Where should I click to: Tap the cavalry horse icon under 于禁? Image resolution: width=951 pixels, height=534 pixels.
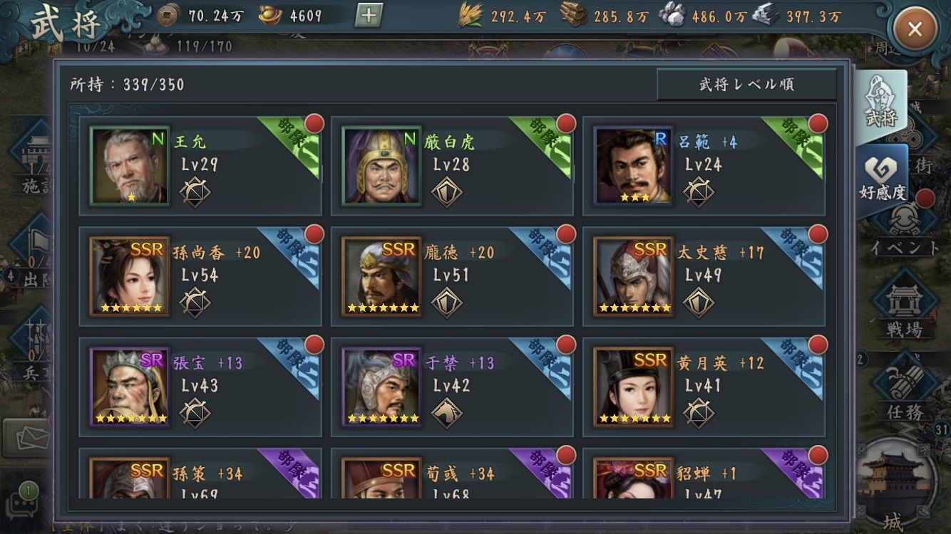click(x=446, y=413)
